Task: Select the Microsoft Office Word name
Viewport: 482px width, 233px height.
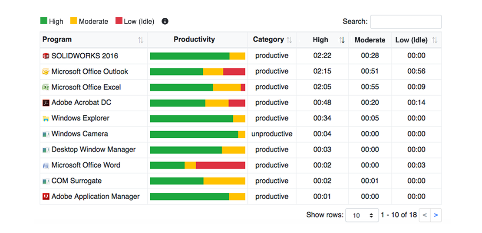Action: [86, 165]
